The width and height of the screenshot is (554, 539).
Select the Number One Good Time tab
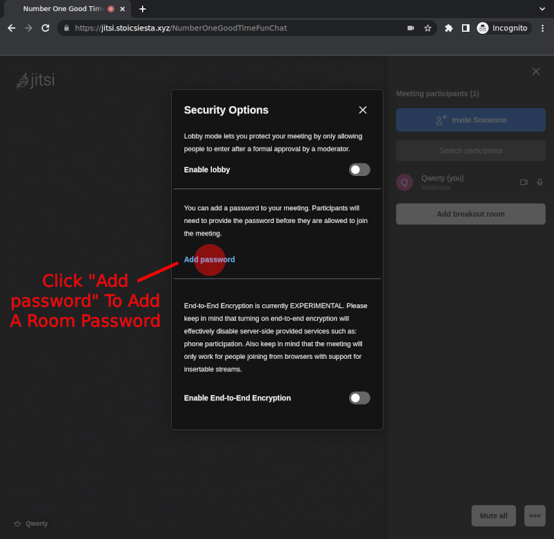point(62,9)
